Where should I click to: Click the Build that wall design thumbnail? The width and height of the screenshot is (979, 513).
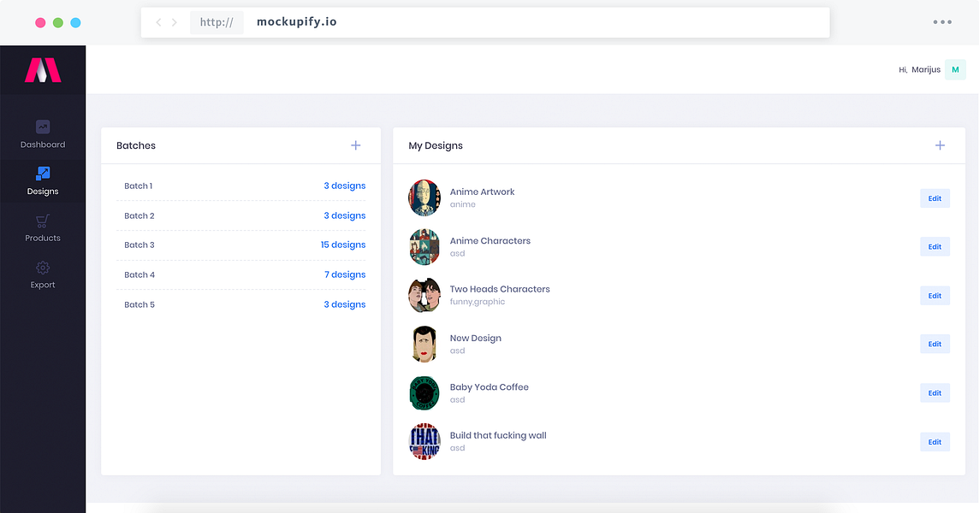(424, 441)
